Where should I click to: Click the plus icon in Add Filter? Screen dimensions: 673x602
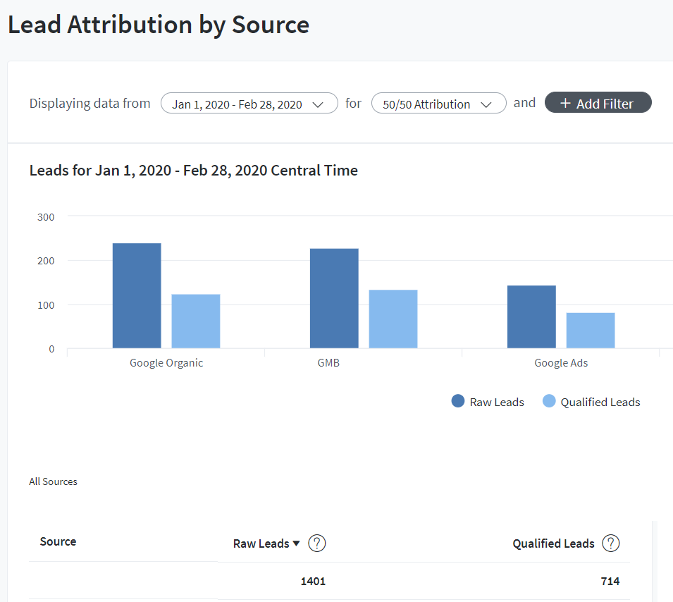click(564, 104)
